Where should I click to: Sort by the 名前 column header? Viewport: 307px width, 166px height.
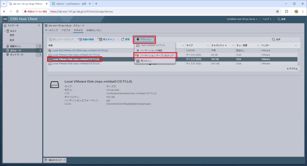click(50, 45)
